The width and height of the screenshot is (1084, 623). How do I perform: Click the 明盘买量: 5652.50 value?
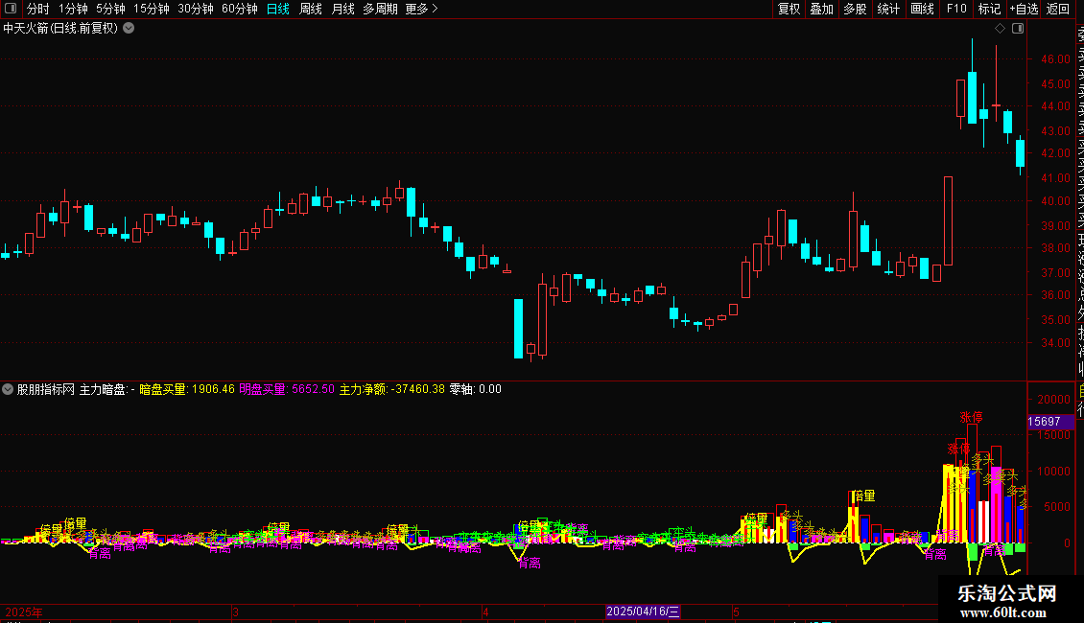(x=287, y=389)
